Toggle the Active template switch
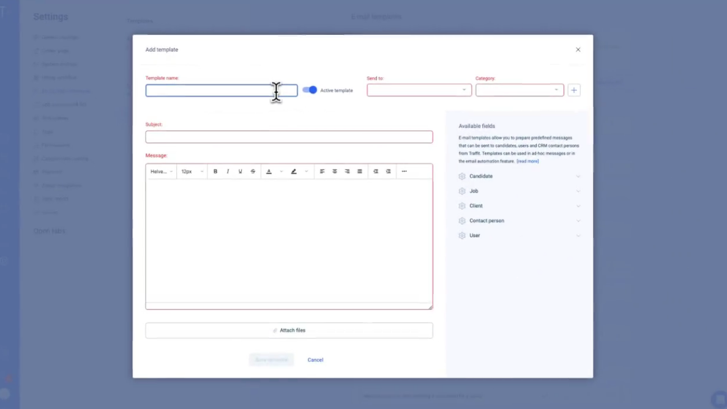727x409 pixels. tap(310, 90)
